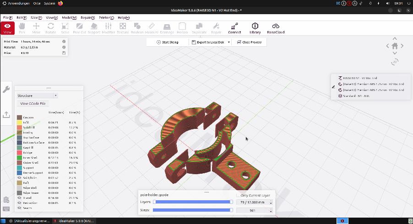The image size is (413, 224).
Task: Click Close Preview button
Action: [x=249, y=43]
